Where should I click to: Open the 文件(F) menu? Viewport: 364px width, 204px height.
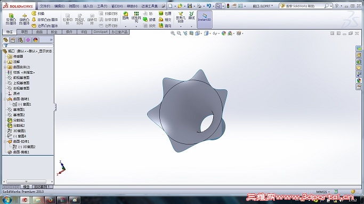[x=45, y=6]
